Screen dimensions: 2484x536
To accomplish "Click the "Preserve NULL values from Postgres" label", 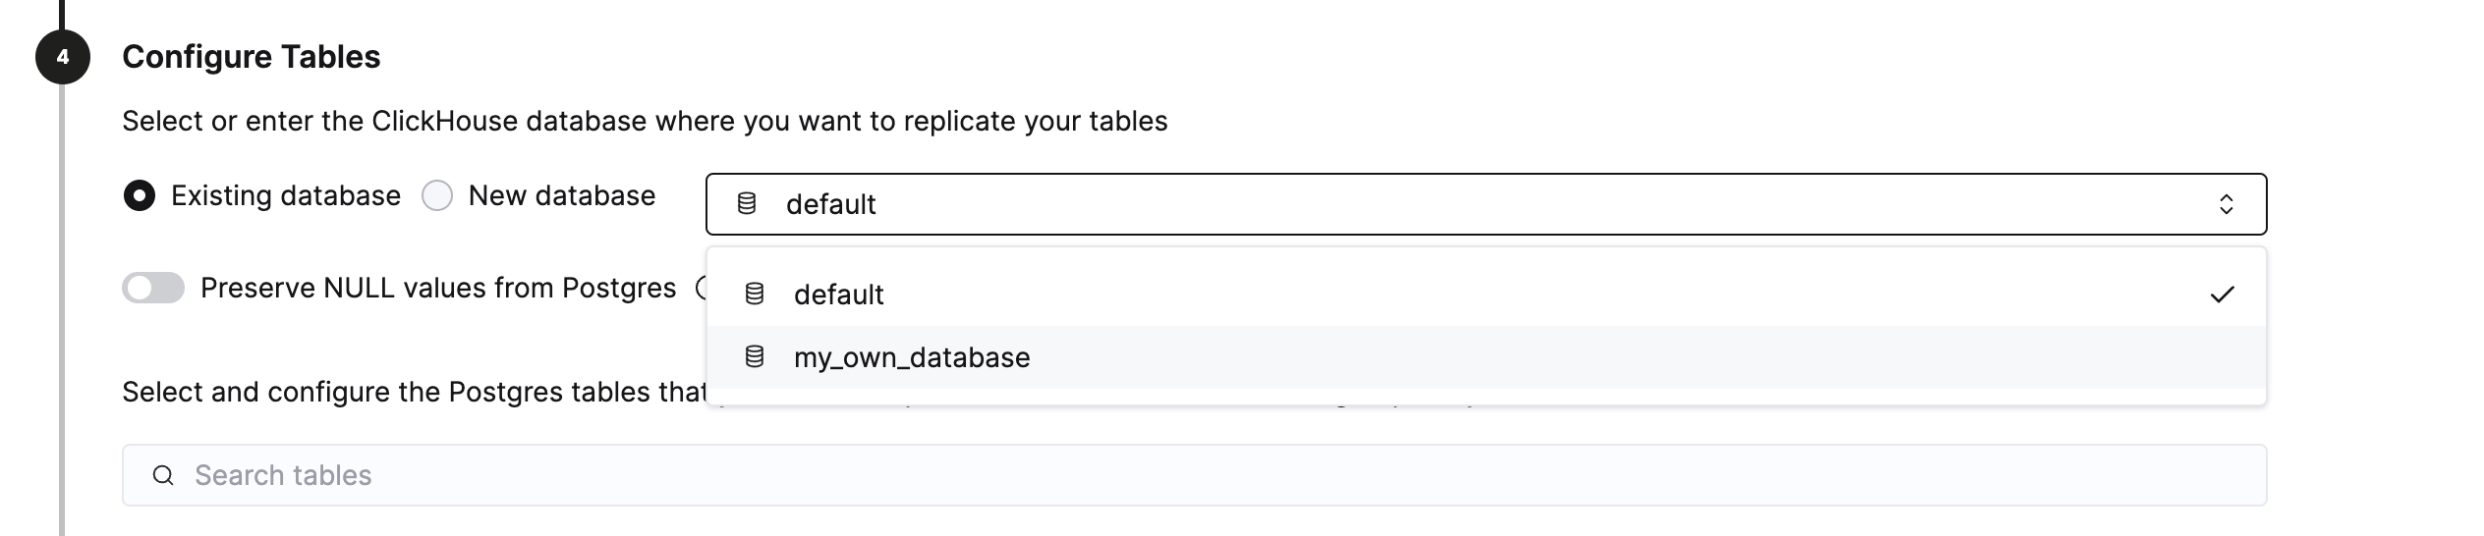I will pyautogui.click(x=438, y=288).
